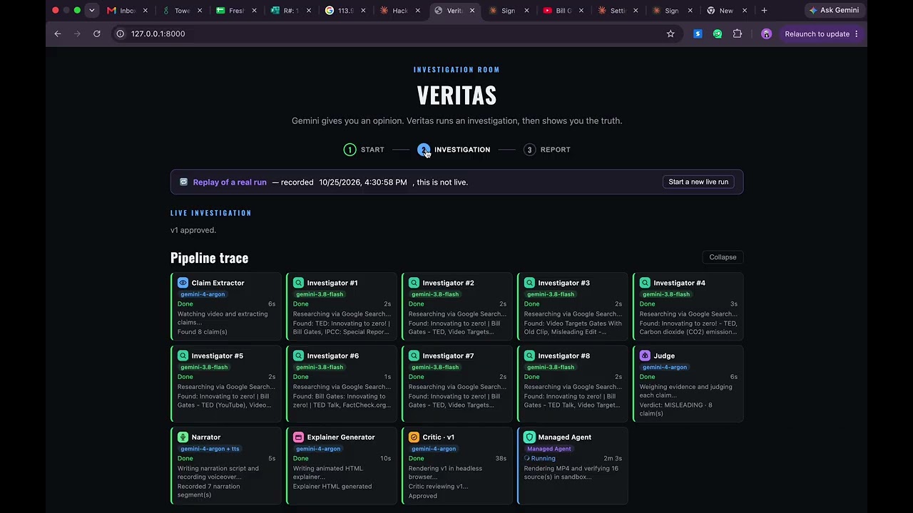Viewport: 913px width, 513px height.
Task: Click the Explainer Generator icon
Action: [298, 437]
